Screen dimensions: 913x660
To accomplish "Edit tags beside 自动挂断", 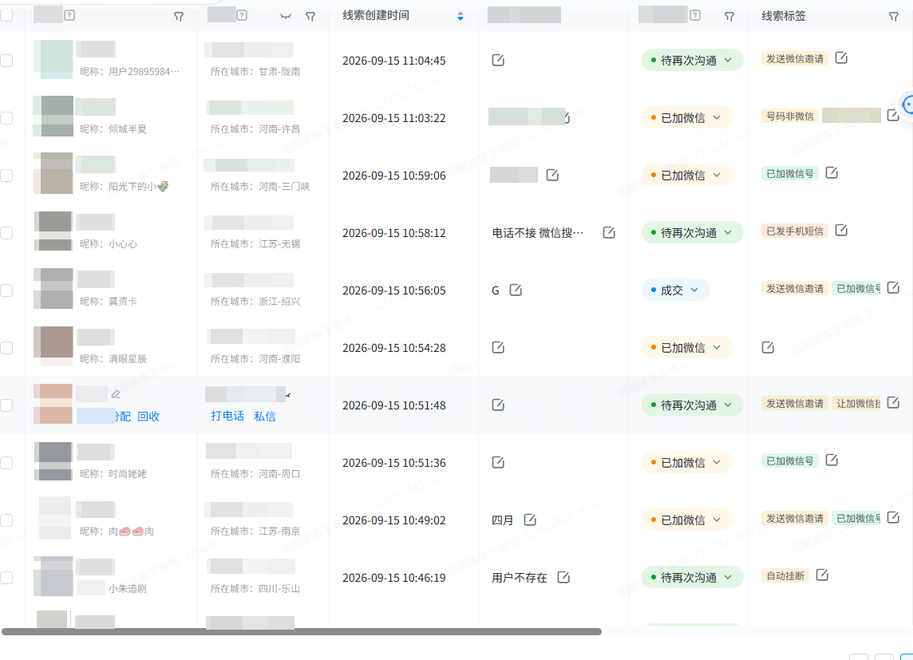I will (822, 575).
